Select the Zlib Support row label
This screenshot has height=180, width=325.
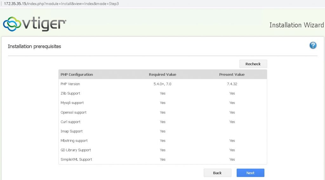pyautogui.click(x=70, y=93)
